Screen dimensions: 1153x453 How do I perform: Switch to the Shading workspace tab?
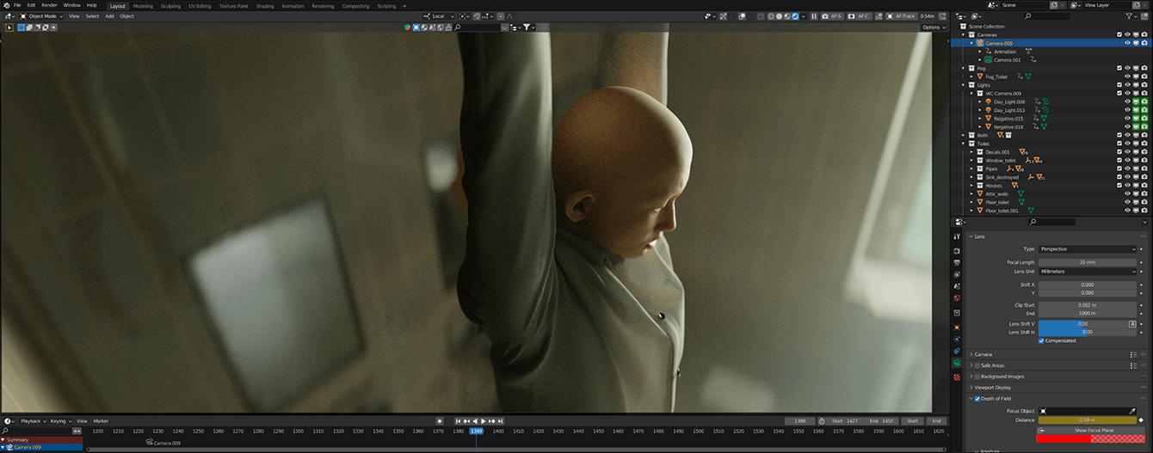coord(264,6)
